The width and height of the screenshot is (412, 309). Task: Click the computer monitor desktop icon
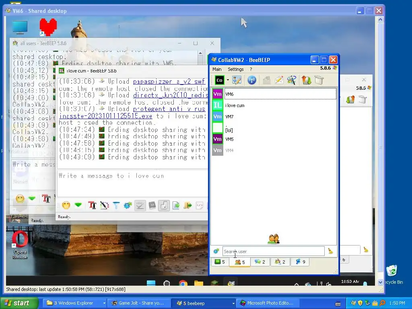point(20,27)
